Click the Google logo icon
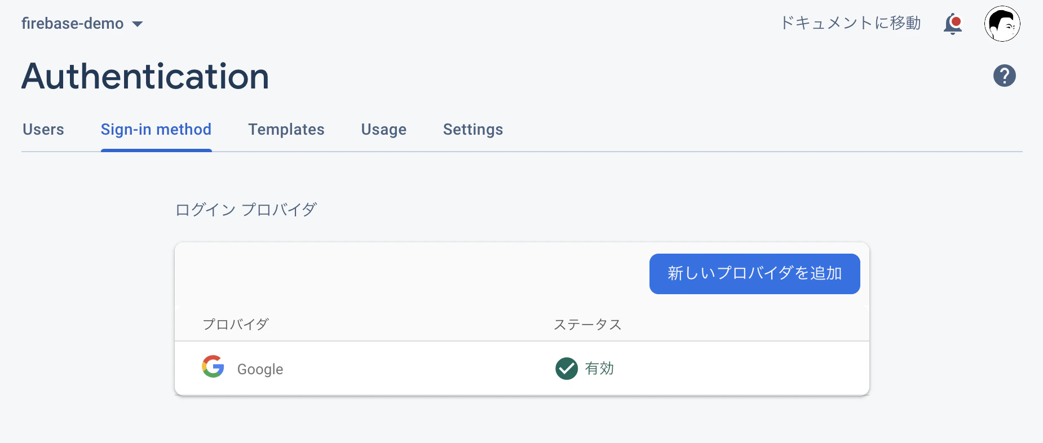Viewport: 1043px width, 443px height. tap(213, 366)
